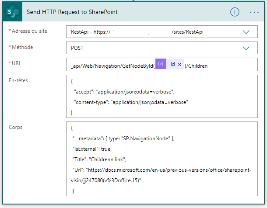Click the URI input field
The image size is (267, 208).
pyautogui.click(x=162, y=65)
